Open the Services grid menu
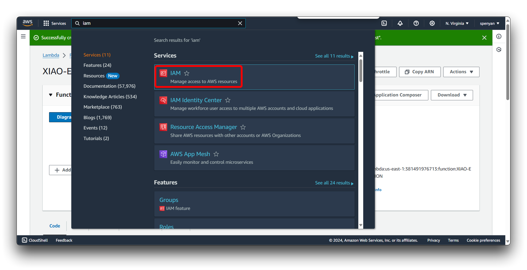Screen dimensions: 527x270 pos(55,23)
